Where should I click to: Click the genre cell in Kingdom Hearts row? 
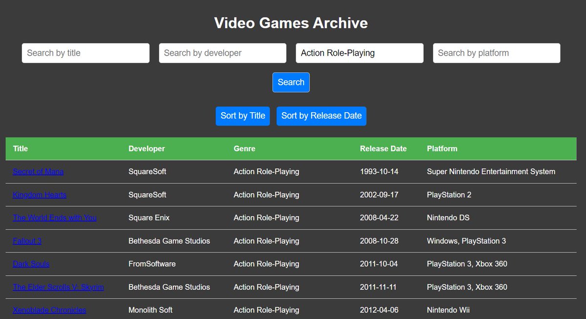267,195
